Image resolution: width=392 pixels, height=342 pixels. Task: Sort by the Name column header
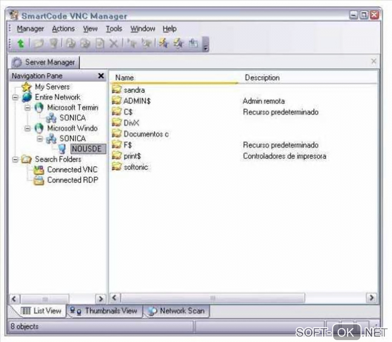pyautogui.click(x=174, y=78)
